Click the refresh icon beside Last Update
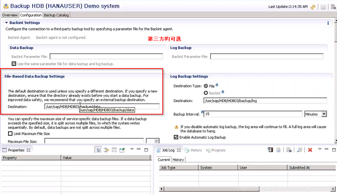Screen dimensions: 337x195 tap(313, 7)
